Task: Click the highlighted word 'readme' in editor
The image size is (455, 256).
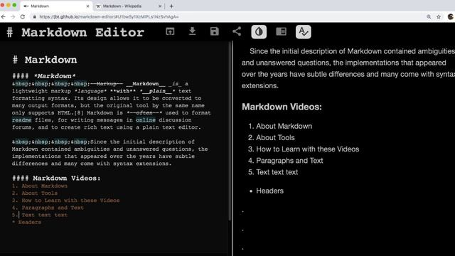Action: point(22,120)
